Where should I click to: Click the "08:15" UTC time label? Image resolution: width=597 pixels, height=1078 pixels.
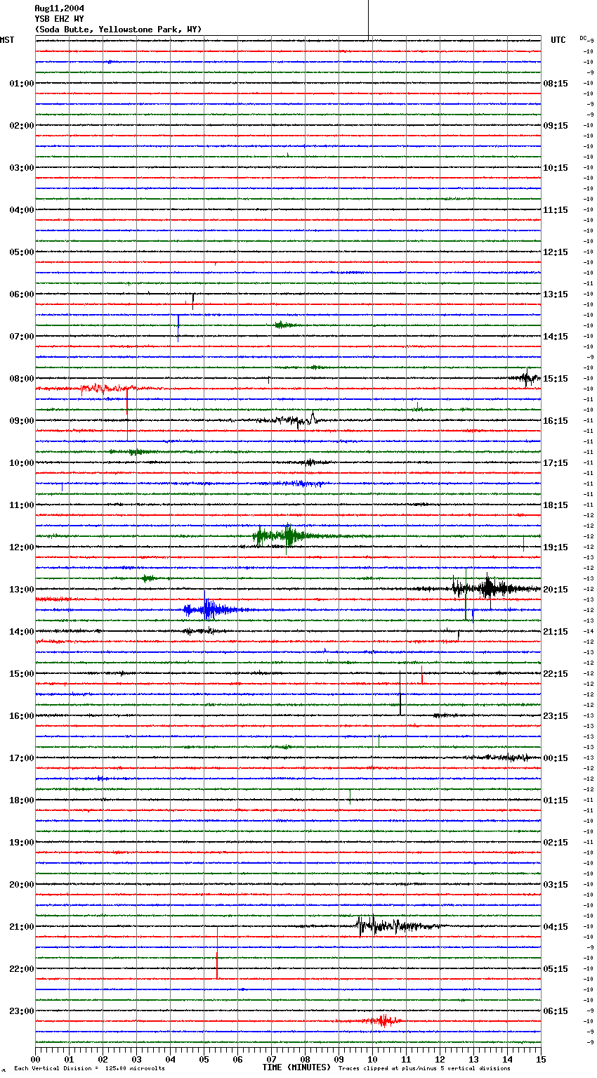coord(556,84)
